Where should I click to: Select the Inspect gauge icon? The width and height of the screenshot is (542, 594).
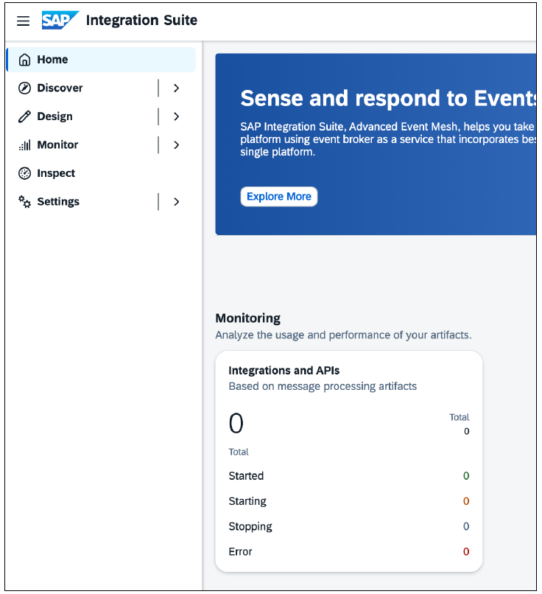(24, 173)
